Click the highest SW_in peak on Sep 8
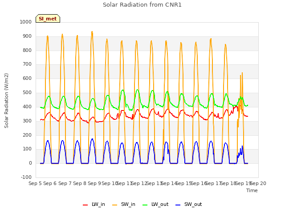Image resolution: width=285 pixels, height=213 pixels. (92, 32)
